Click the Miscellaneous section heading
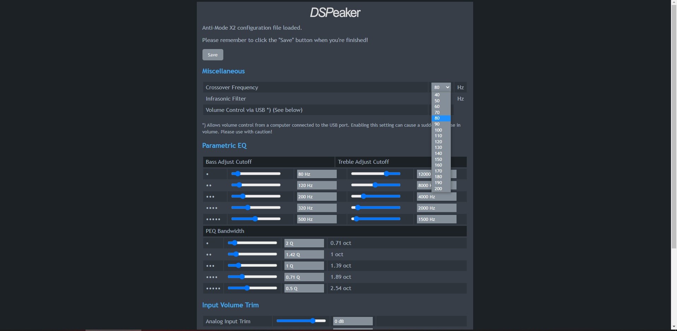 pyautogui.click(x=223, y=71)
